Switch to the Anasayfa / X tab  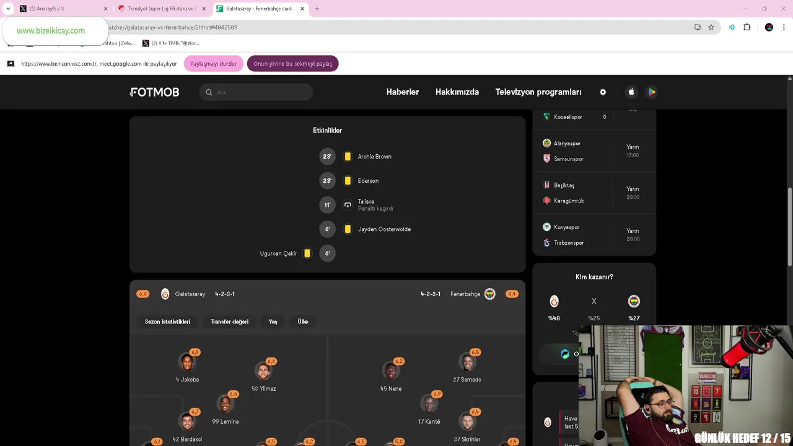pos(62,9)
